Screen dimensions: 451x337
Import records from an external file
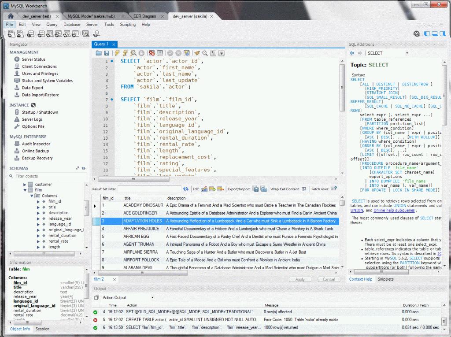pos(263,189)
